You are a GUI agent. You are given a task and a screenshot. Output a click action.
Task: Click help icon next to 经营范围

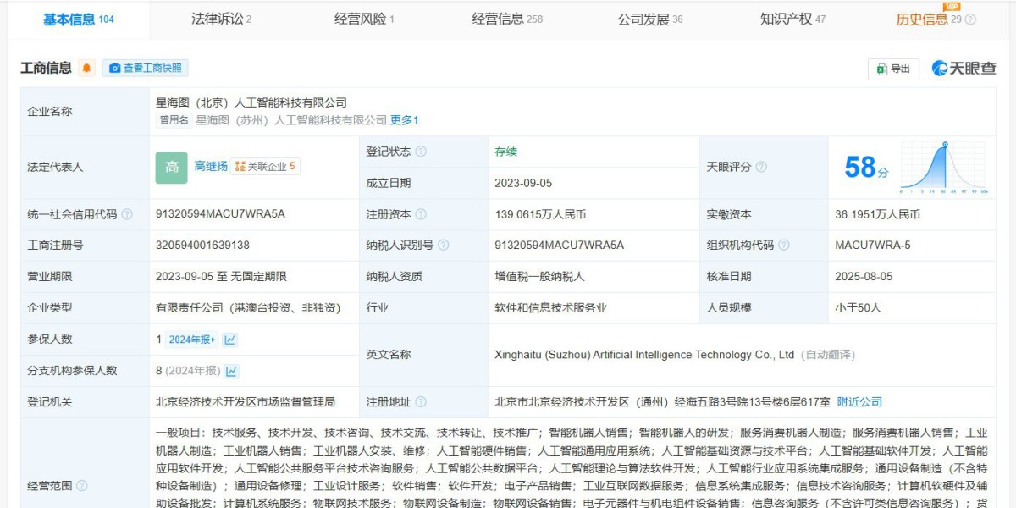click(82, 486)
